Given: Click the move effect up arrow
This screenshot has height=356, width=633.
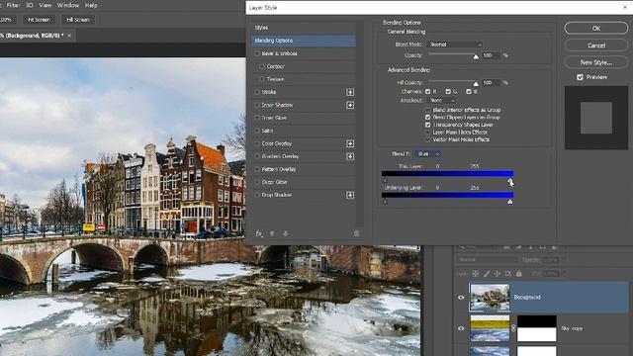Looking at the screenshot, I should (x=272, y=233).
